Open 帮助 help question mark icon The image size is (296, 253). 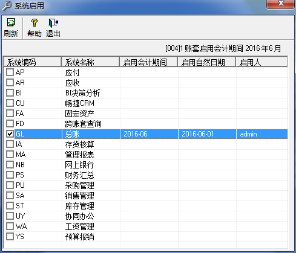coord(35,23)
